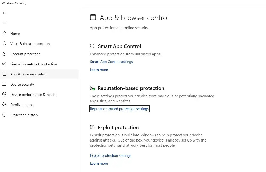Click the Virus & threat protection shield icon
This screenshot has width=266, height=172.
4,43
